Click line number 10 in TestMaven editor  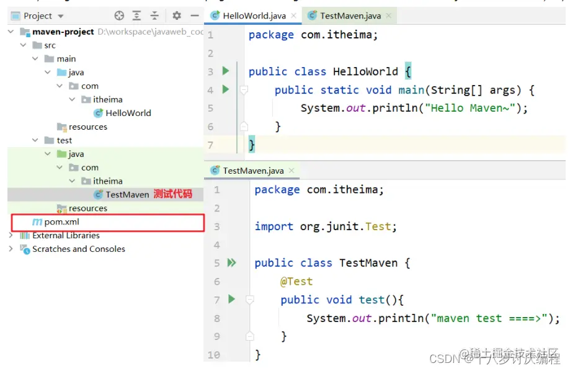[214, 355]
